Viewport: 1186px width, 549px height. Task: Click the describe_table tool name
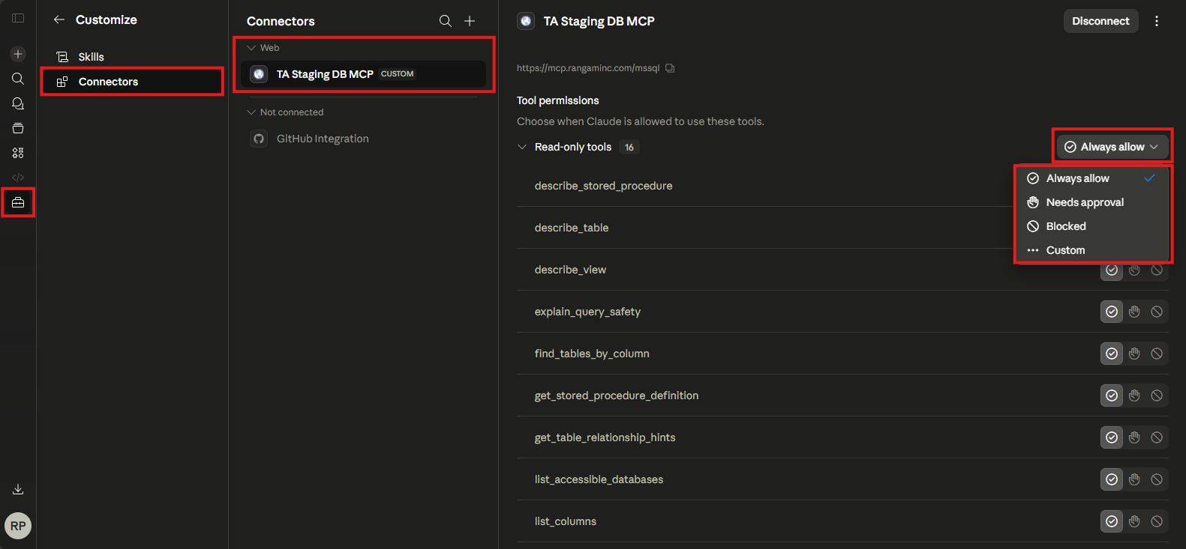pyautogui.click(x=572, y=228)
